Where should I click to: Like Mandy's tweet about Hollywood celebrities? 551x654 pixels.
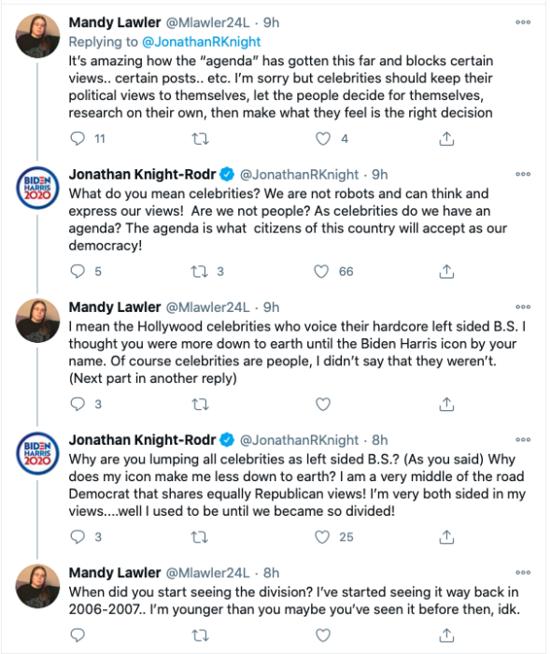[323, 404]
